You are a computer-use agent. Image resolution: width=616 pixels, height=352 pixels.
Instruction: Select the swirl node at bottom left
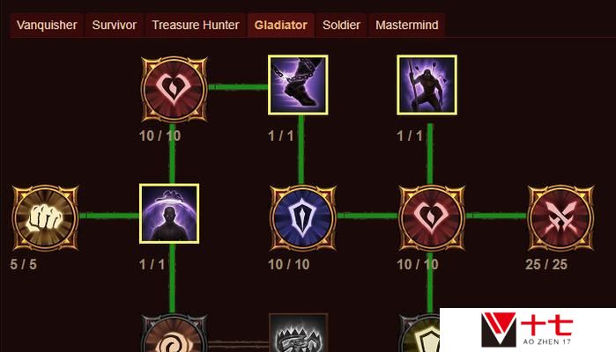pos(174,334)
